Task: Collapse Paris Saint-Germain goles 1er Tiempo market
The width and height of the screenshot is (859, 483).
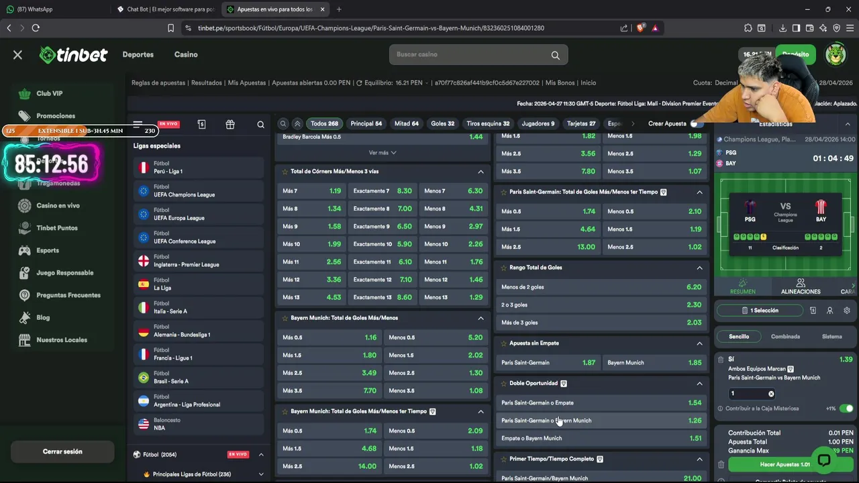Action: pyautogui.click(x=699, y=192)
